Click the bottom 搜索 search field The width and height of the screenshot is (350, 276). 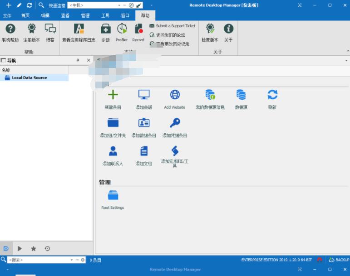pos(39,260)
